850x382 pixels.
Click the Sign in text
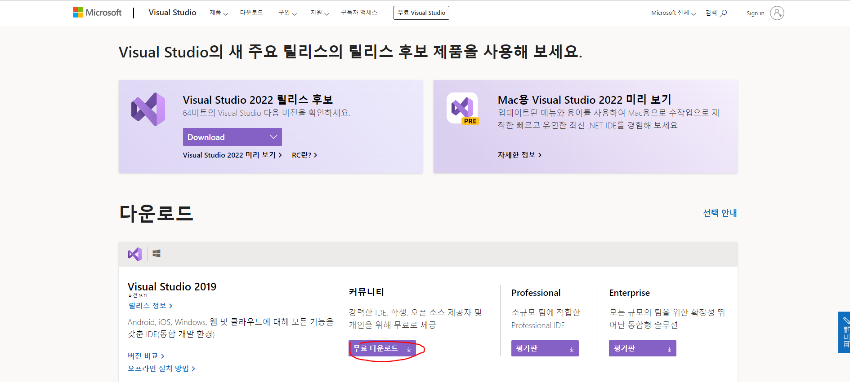pos(755,13)
